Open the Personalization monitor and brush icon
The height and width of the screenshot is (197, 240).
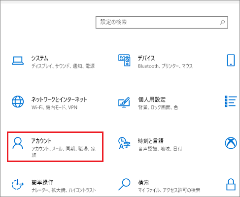[x=124, y=102]
